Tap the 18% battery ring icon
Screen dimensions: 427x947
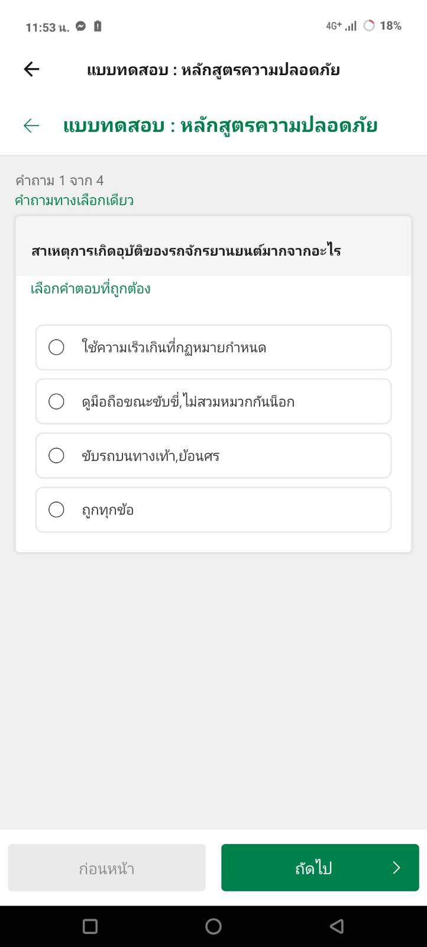369,25
